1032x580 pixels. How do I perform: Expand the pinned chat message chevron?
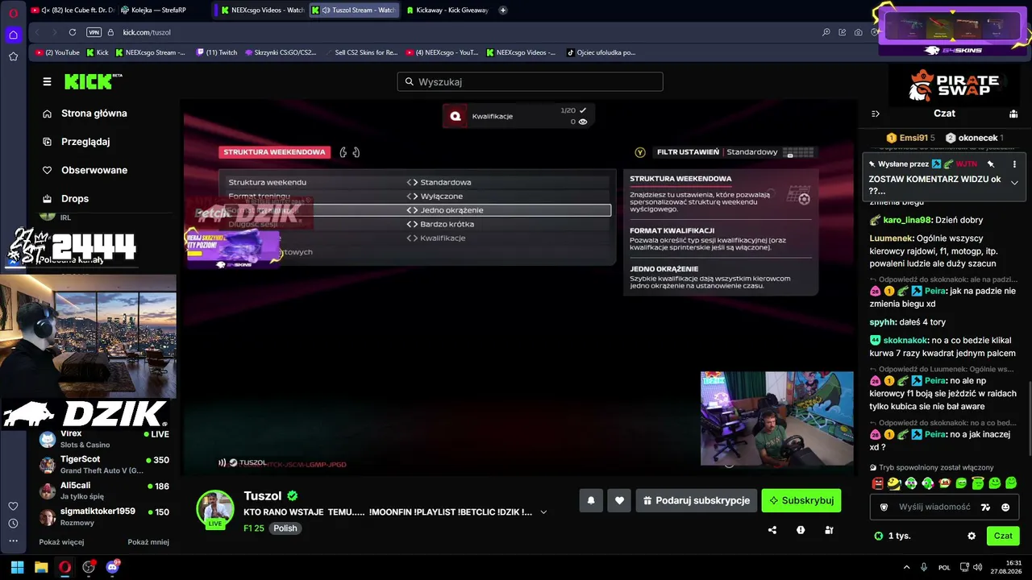(x=1014, y=183)
